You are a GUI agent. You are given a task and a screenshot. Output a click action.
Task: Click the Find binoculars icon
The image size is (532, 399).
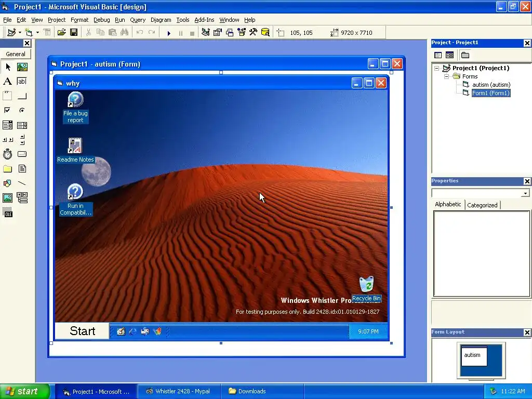coord(124,33)
